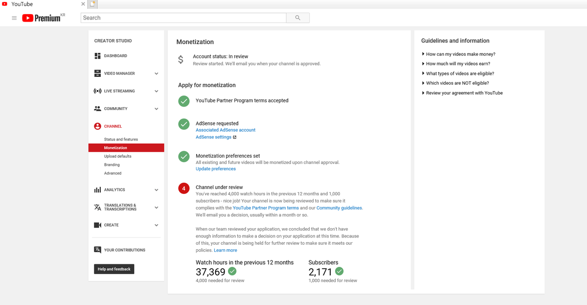
Task: Open the Dashboard menu label
Action: [115, 56]
